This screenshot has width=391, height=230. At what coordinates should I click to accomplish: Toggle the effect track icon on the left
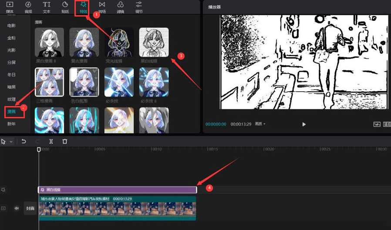[x=4, y=190]
